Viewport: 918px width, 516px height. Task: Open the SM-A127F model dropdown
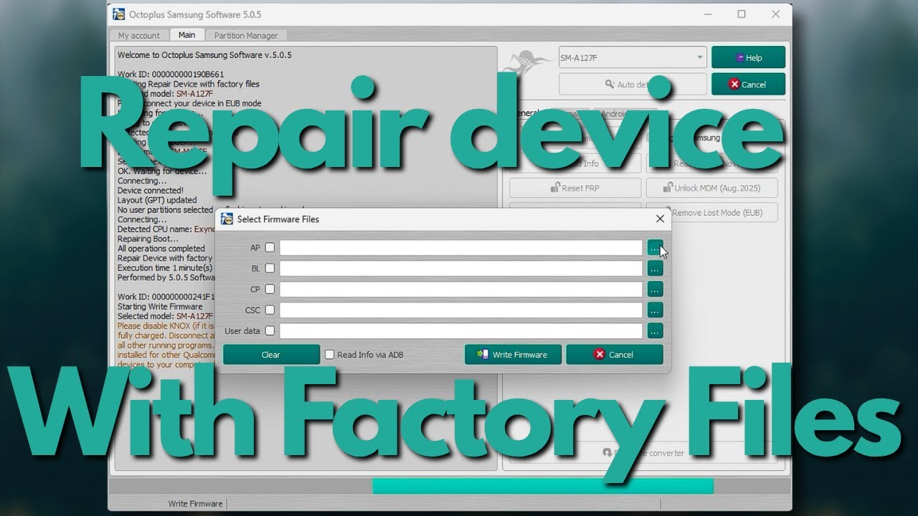click(x=633, y=57)
